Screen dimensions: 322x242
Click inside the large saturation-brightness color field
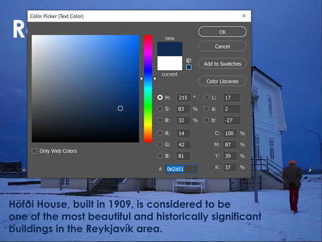(x=85, y=88)
